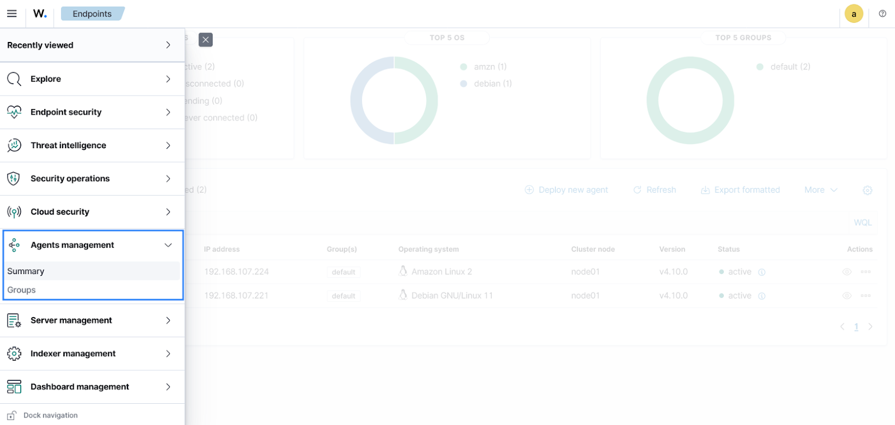Click the Indexer management gear icon

(x=14, y=353)
